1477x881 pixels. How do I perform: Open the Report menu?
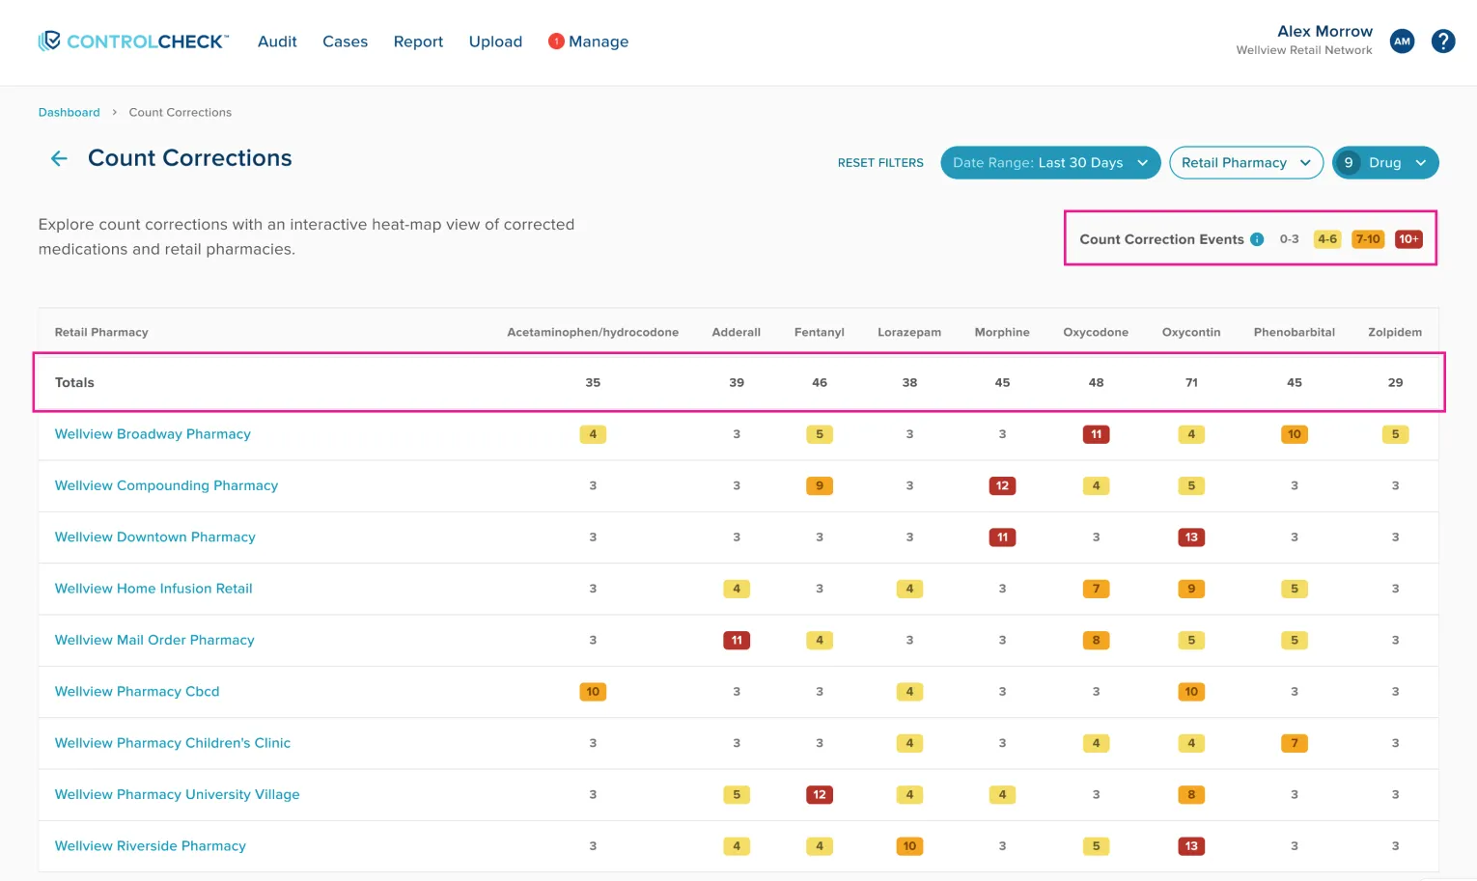click(418, 41)
